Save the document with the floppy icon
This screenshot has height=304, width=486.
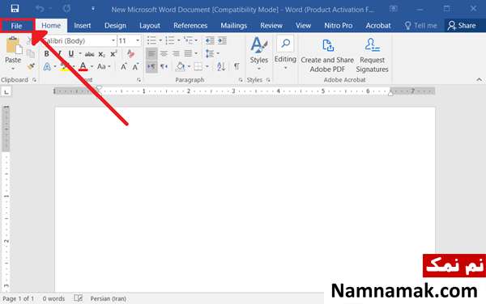point(15,8)
